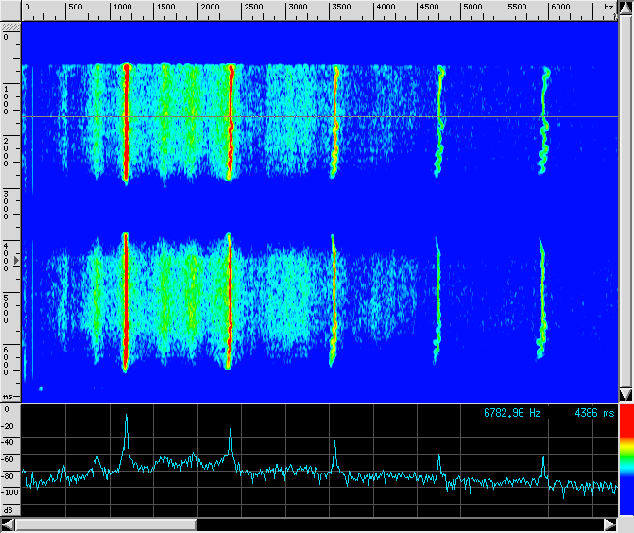Click the 6782.96 Hz frequency readout
Screen dimensions: 634x533
[x=511, y=413]
